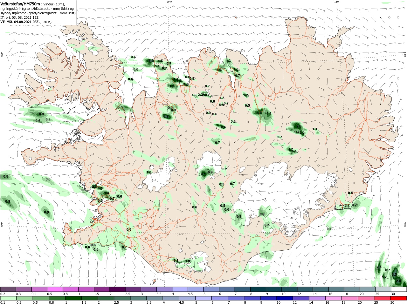This screenshot has height=305, width=407.
Task: Pick the bright pink 0.5 swatch in snow scale
Action: (55, 289)
